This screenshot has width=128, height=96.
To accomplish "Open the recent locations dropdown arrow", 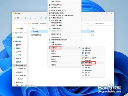I will click(x=21, y=24).
